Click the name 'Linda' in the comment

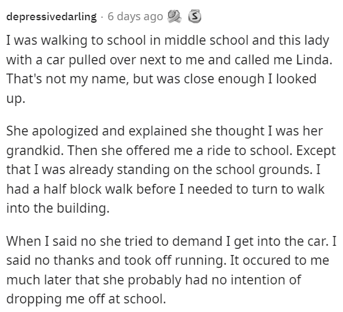(x=314, y=59)
